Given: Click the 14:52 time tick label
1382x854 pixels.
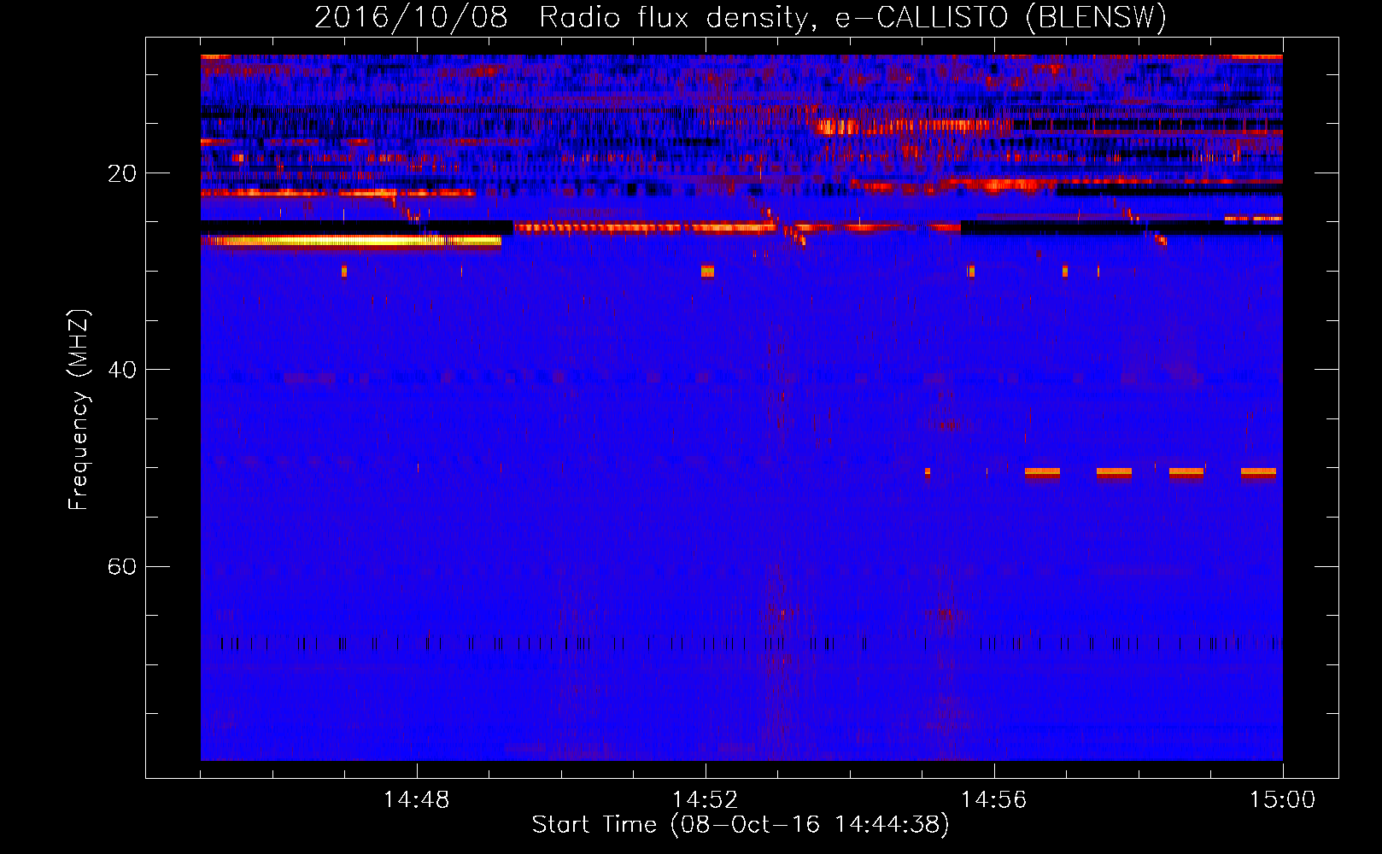Looking at the screenshot, I should pyautogui.click(x=705, y=800).
